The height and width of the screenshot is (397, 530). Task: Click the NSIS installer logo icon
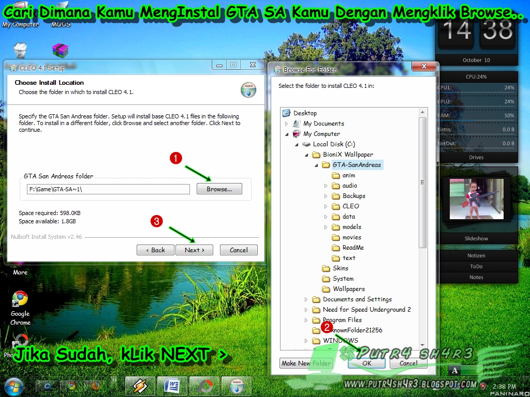click(x=248, y=90)
